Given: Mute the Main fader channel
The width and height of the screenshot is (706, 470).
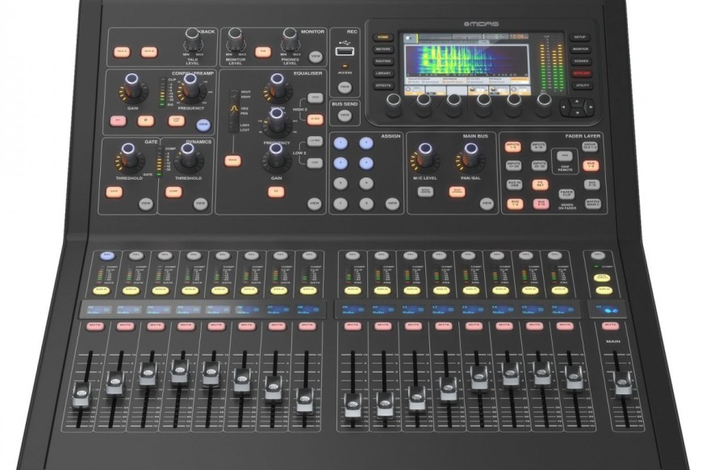Looking at the screenshot, I should 611,326.
